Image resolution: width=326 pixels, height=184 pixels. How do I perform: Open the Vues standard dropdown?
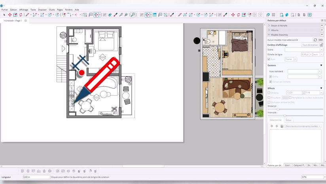320,71
